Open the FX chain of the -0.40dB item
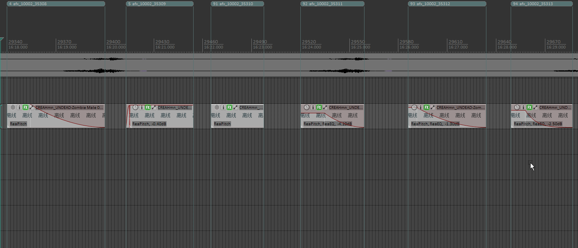This screenshot has height=248, width=578. click(148, 107)
